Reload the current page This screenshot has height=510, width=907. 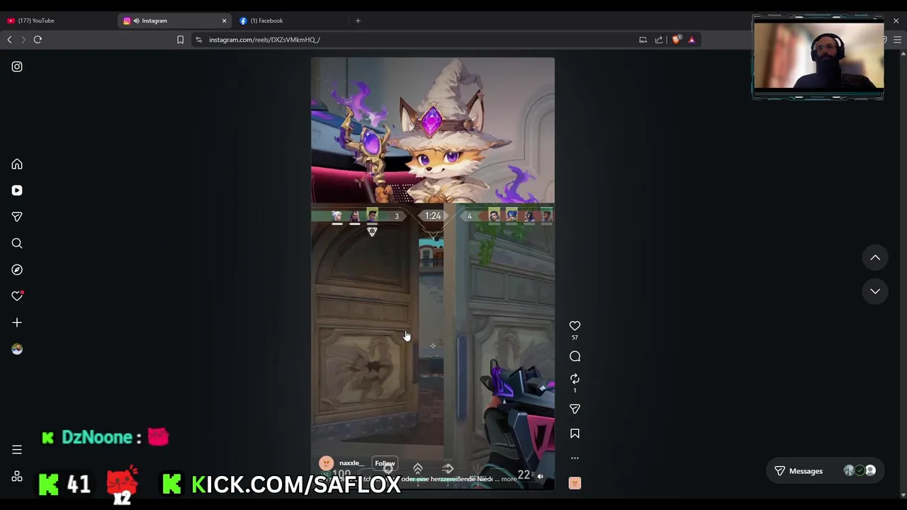(x=38, y=40)
